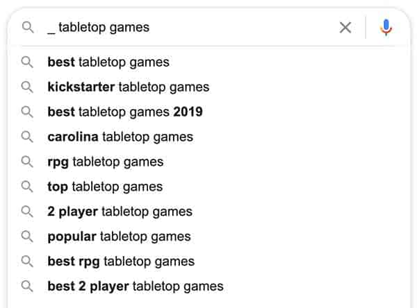Click the magnifier icon beside 'best 2 player tabletop games'
This screenshot has width=417, height=308.
[x=27, y=286]
